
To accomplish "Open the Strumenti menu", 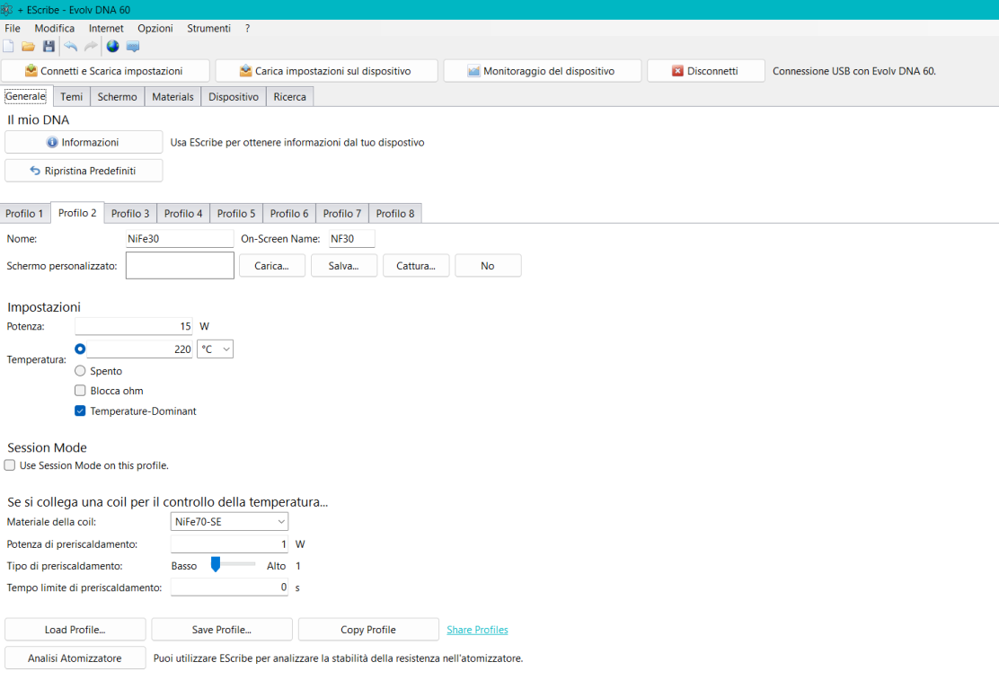I will (208, 28).
